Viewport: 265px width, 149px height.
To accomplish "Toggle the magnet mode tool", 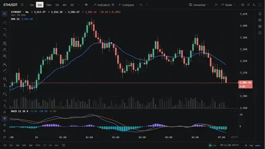I will point(5,118).
